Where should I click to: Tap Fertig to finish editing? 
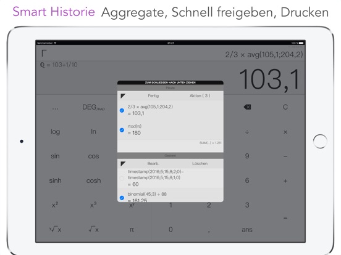point(153,95)
